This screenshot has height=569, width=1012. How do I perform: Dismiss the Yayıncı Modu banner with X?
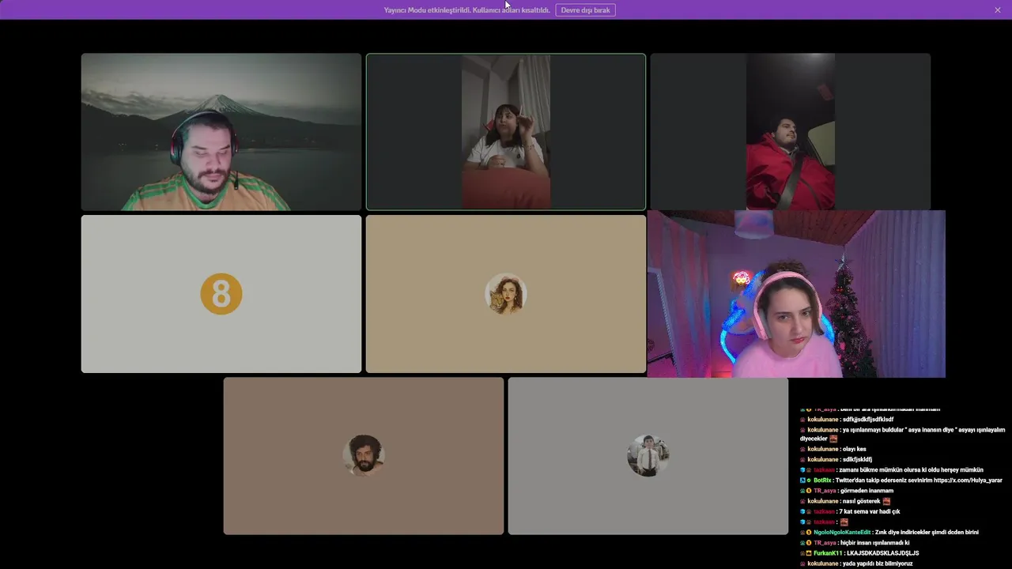pyautogui.click(x=998, y=10)
